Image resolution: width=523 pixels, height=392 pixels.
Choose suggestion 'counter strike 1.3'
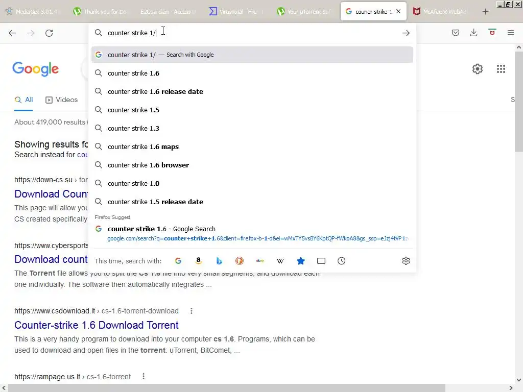pyautogui.click(x=252, y=128)
